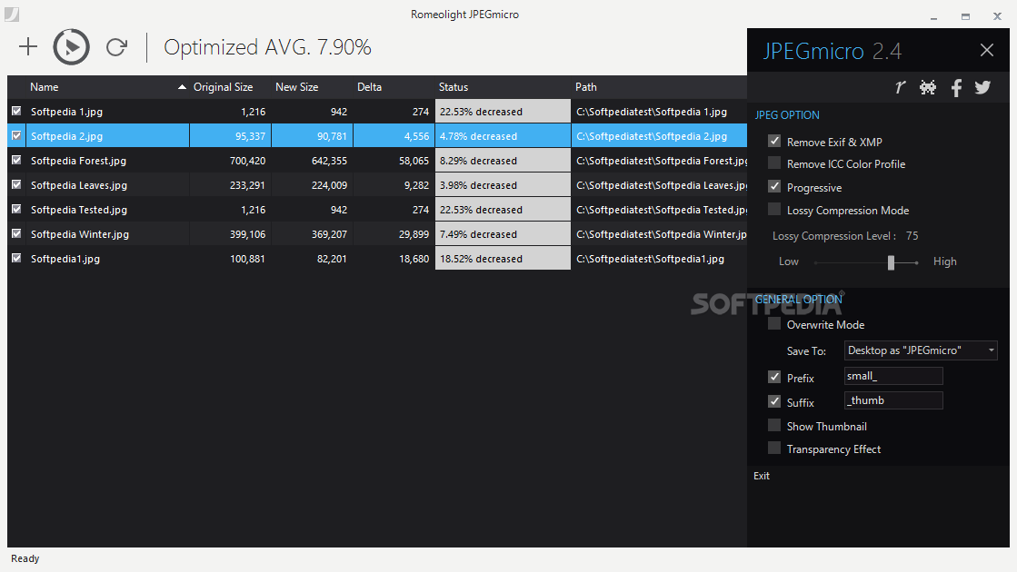1017x572 pixels.
Task: Uncheck the Softpedia Forest.jpg checkbox
Action: coord(17,160)
